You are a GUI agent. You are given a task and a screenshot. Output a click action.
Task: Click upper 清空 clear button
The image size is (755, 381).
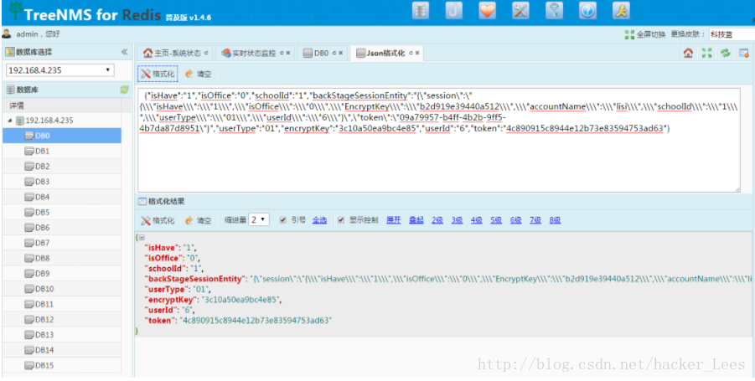tap(198, 74)
